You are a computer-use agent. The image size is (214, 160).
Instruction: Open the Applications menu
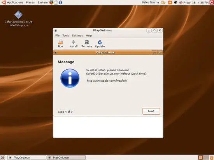point(15,2)
